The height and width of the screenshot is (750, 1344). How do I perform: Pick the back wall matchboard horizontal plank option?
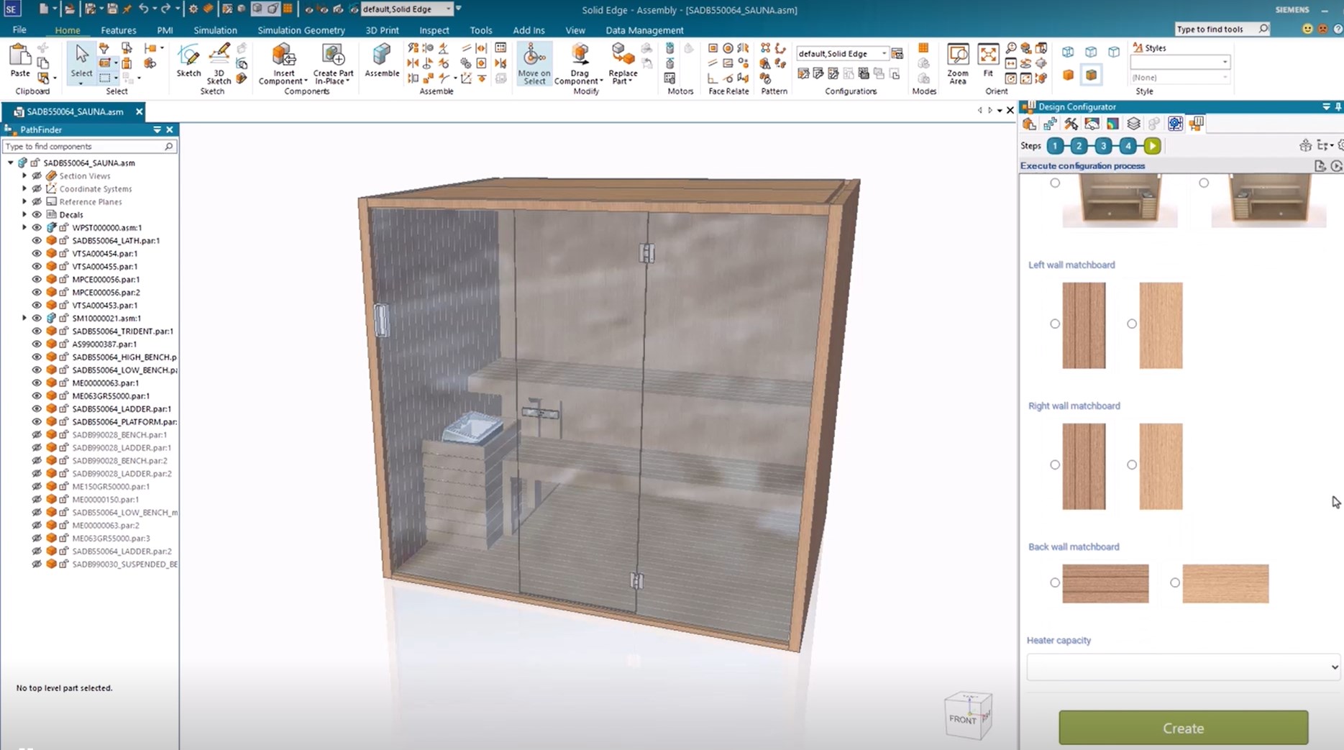[1055, 582]
